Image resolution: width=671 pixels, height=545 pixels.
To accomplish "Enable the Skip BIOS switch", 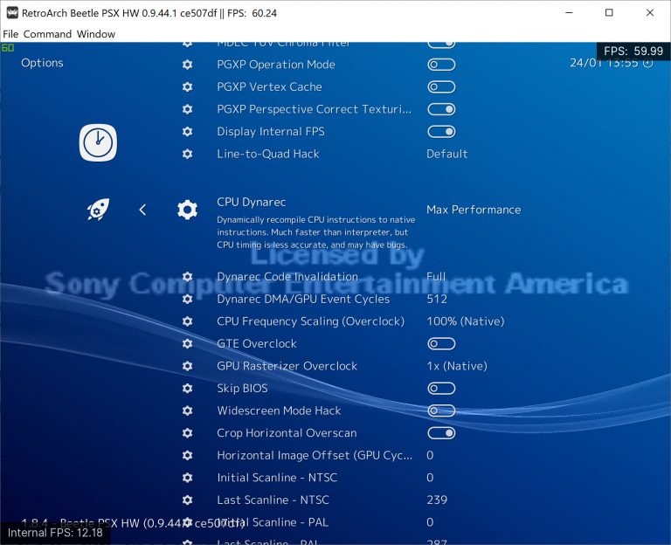I will [441, 388].
